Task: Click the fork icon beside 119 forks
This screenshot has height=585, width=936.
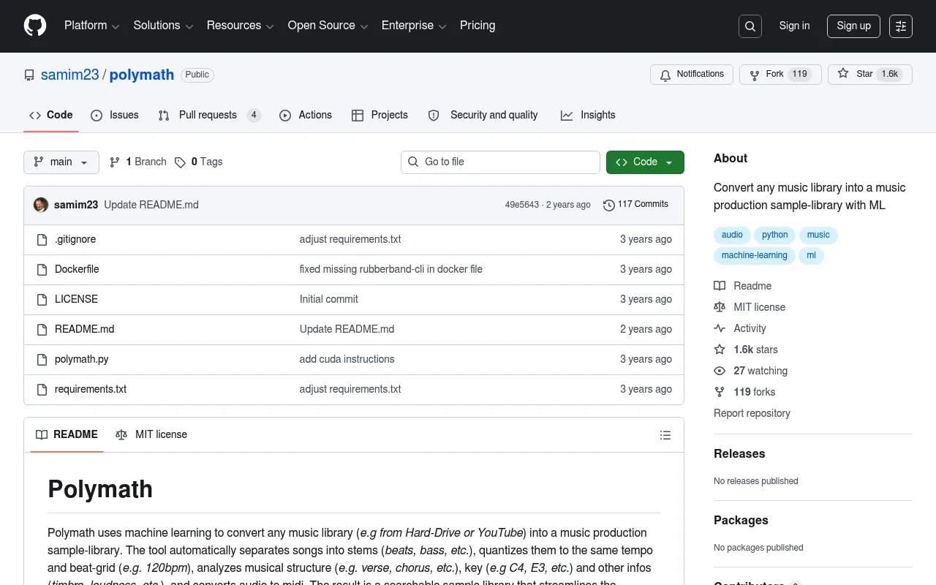Action: point(720,392)
